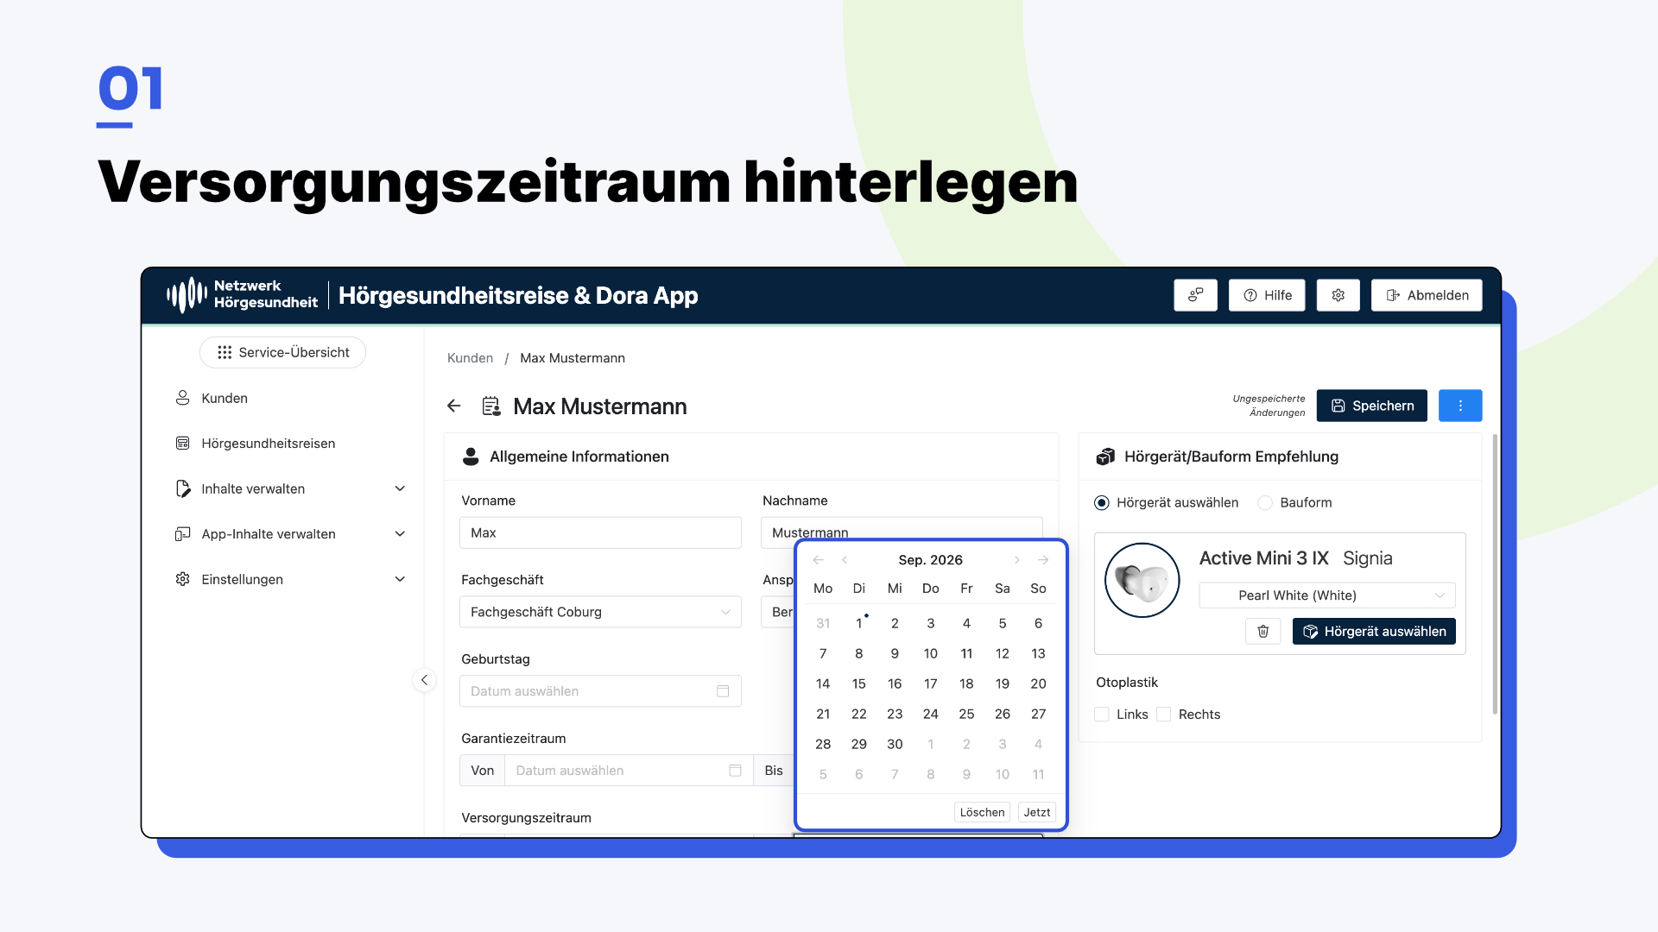Image resolution: width=1658 pixels, height=932 pixels.
Task: Click the Vorname input field
Action: tap(600, 532)
